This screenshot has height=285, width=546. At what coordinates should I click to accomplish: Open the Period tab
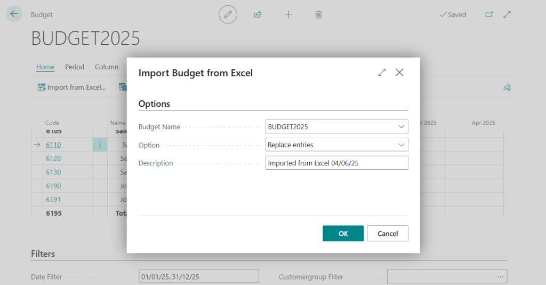click(x=75, y=67)
